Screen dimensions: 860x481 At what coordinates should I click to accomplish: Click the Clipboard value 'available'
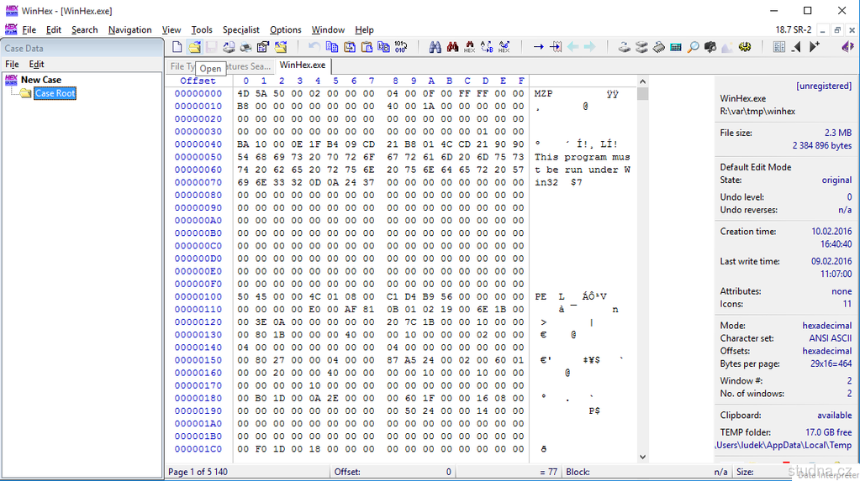pos(834,416)
